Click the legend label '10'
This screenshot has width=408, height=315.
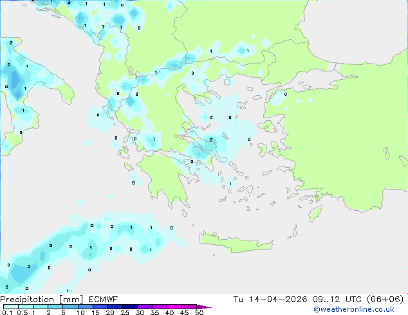(x=80, y=312)
